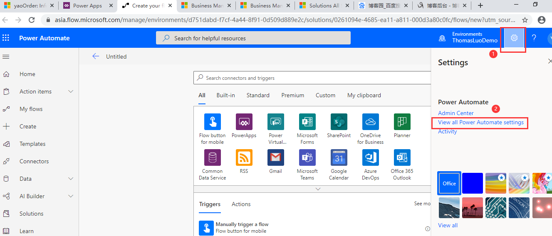
Task: Switch to the Built-in tab
Action: [225, 95]
